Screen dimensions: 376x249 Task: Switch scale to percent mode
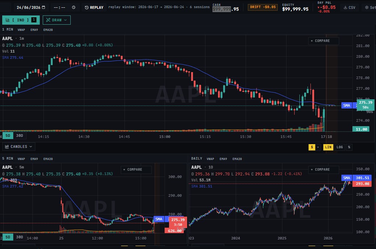pyautogui.click(x=349, y=147)
